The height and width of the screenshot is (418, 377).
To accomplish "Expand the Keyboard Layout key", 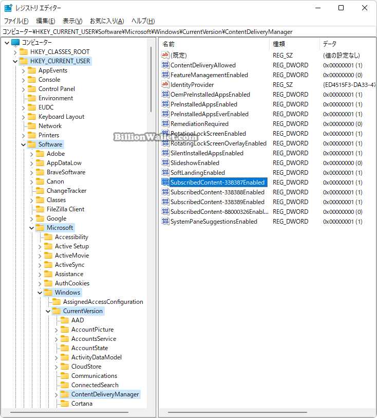I will pyautogui.click(x=24, y=117).
